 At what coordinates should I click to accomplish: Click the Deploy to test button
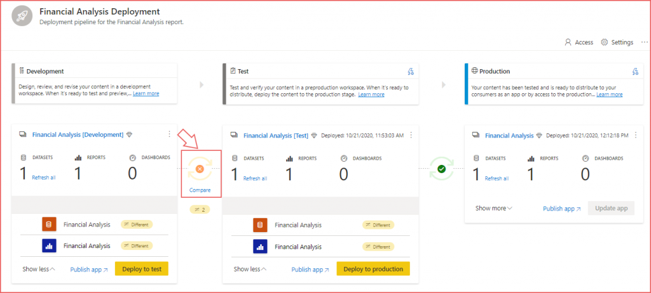142,268
